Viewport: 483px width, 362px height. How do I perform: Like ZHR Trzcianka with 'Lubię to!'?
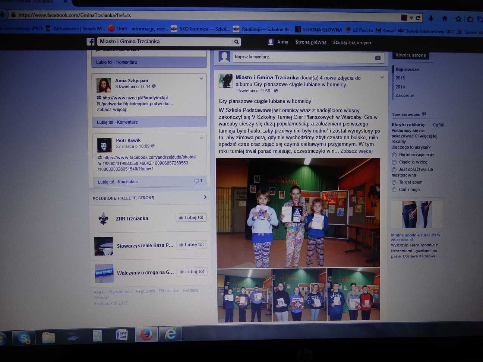pyautogui.click(x=191, y=217)
